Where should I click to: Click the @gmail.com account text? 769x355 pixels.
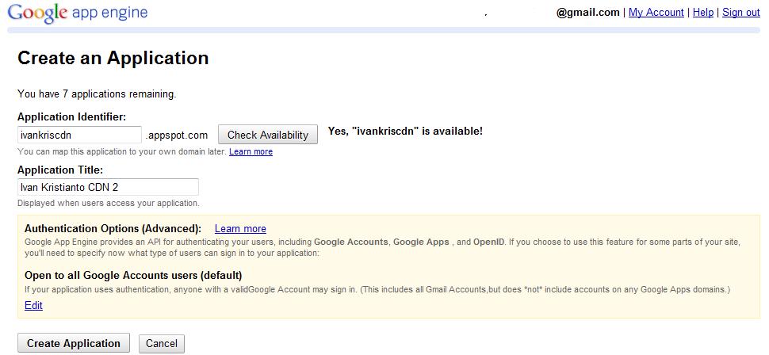(x=587, y=12)
